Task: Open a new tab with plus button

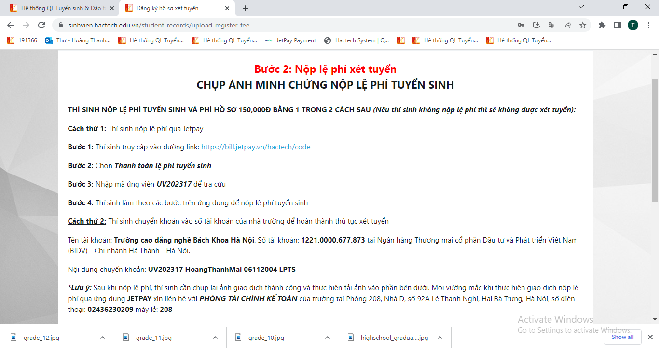Action: tap(246, 8)
